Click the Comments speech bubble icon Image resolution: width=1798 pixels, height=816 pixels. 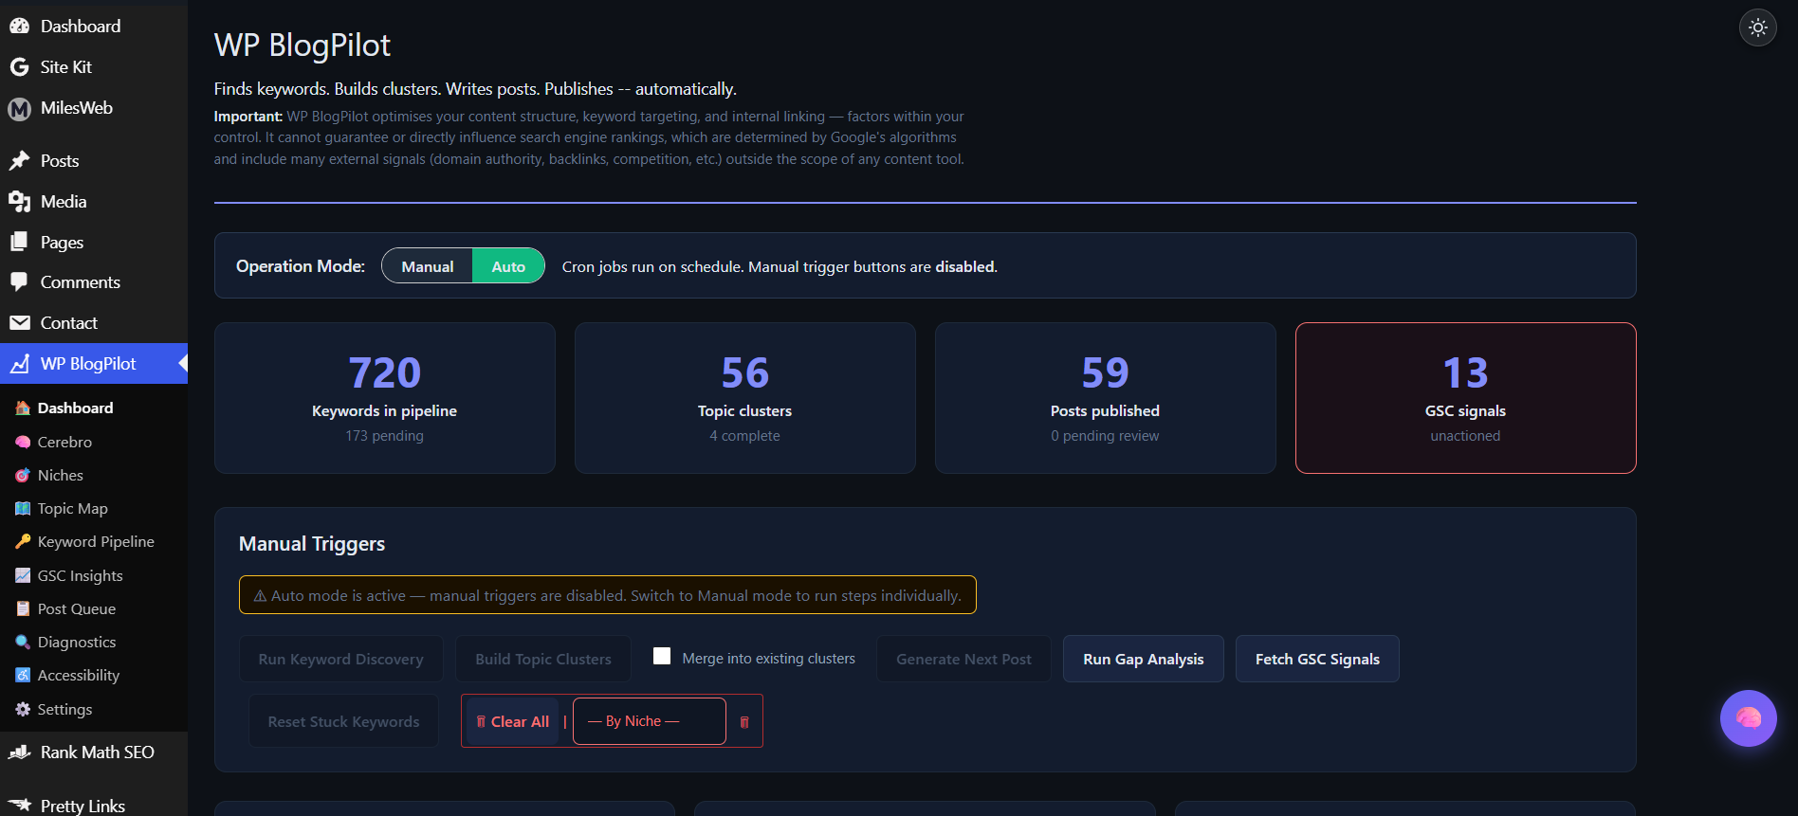19,282
